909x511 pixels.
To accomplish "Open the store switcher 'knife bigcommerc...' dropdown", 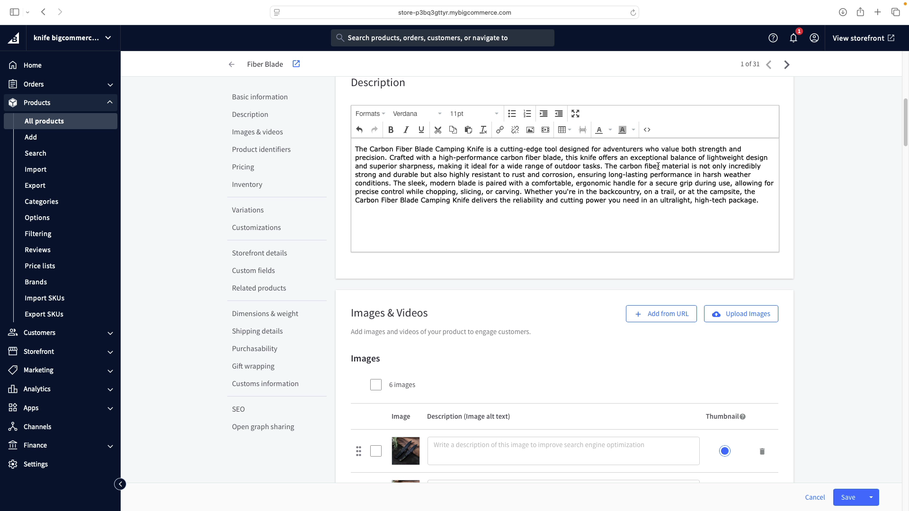I will click(x=72, y=38).
